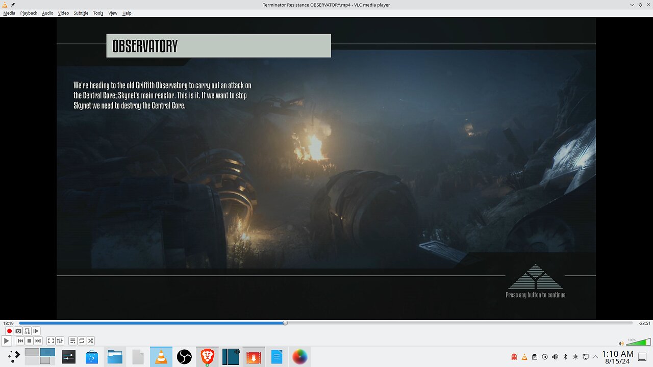Open the video downloader app in taskbar

(254, 356)
